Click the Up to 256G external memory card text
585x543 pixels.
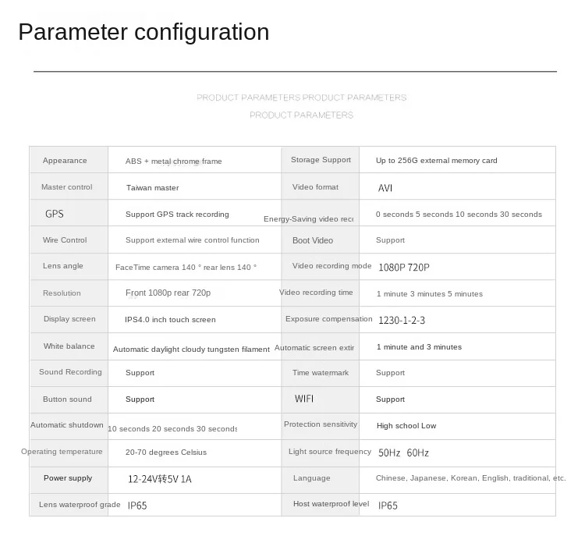click(437, 161)
